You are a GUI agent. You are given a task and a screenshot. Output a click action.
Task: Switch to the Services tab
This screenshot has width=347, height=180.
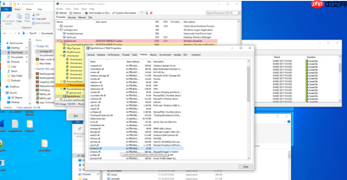click(71, 17)
